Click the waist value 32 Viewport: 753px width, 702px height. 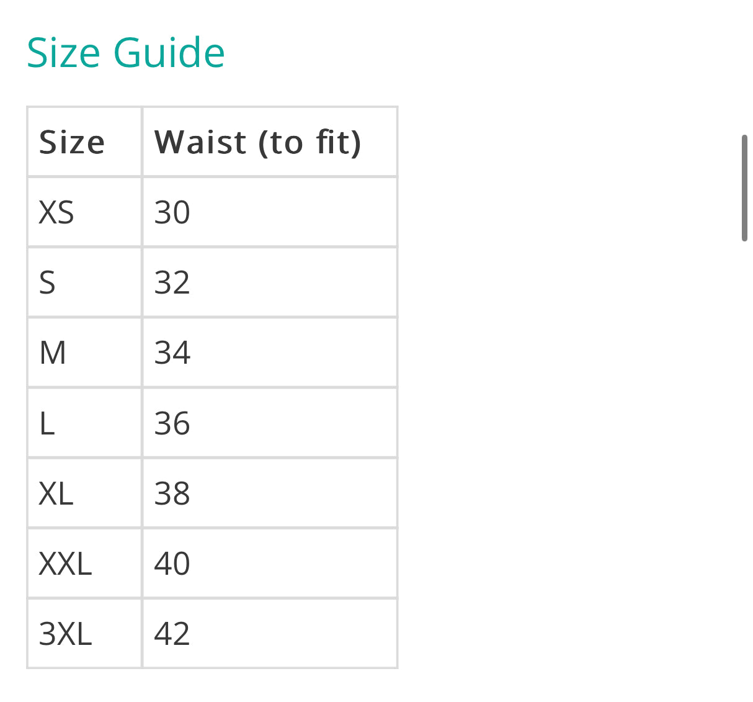click(x=172, y=282)
